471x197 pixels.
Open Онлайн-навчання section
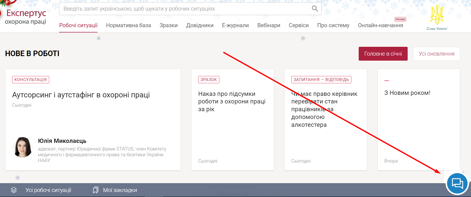click(380, 25)
